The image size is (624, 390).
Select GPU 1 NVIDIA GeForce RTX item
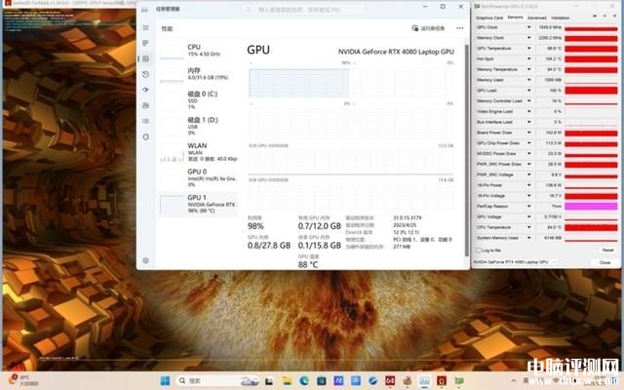click(198, 204)
